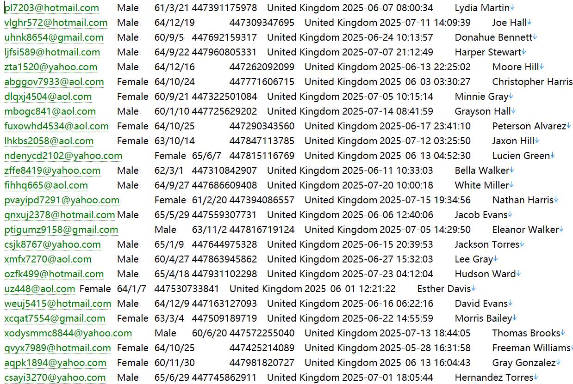Click fuxowhd4534@aol.com email address
The height and width of the screenshot is (384, 573).
(56, 126)
